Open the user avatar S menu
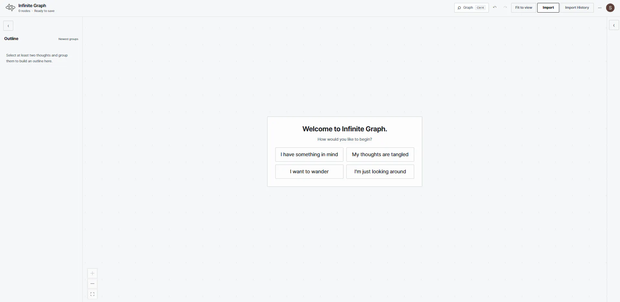Viewport: 620px width, 302px height. pyautogui.click(x=610, y=8)
